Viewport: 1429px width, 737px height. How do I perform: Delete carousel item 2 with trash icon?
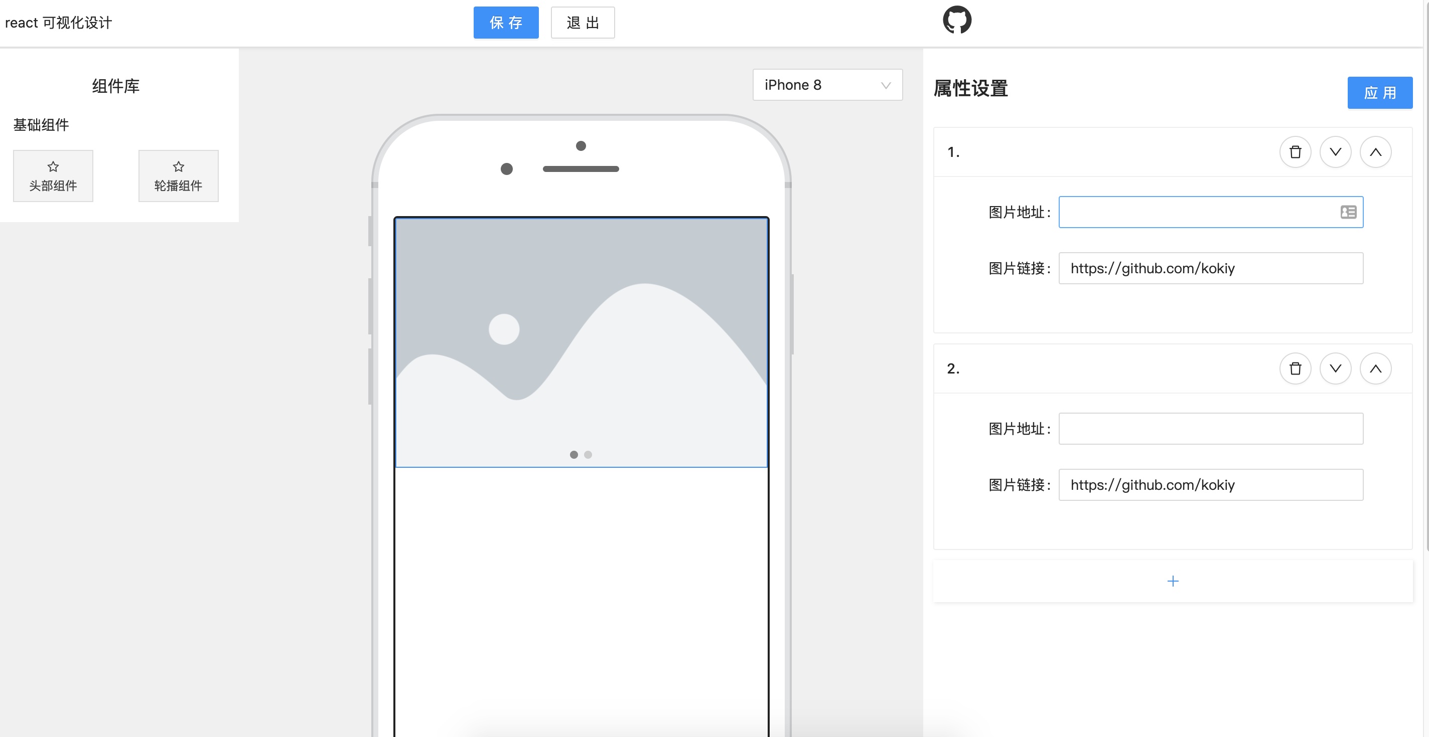coord(1295,368)
